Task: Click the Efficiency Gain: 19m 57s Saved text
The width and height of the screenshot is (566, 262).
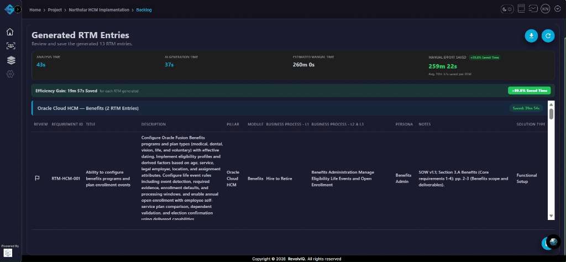Action: coord(66,91)
